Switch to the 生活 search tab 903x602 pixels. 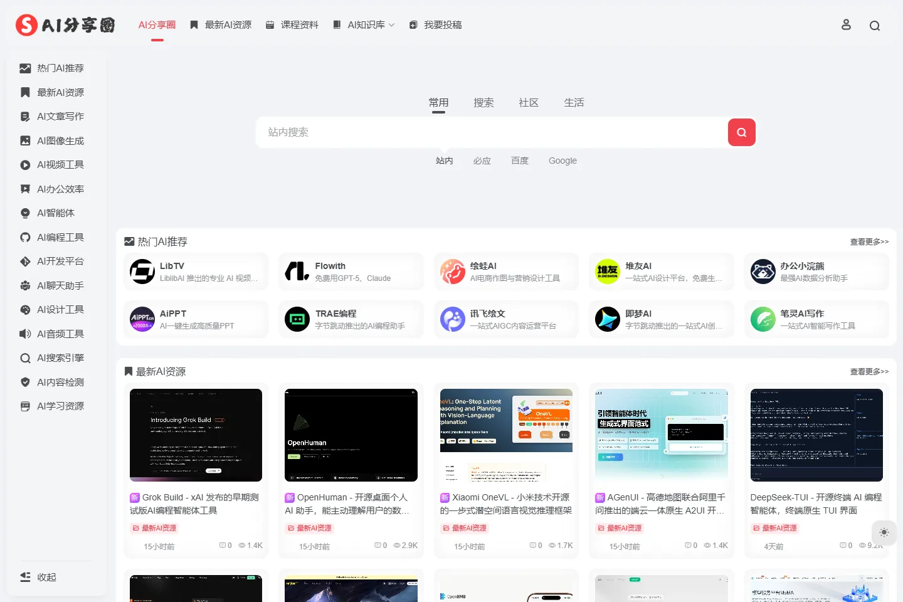[x=574, y=103]
